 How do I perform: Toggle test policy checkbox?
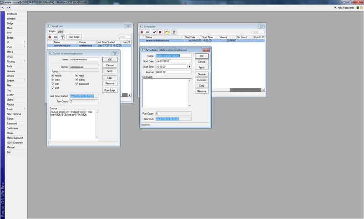(x=52, y=84)
